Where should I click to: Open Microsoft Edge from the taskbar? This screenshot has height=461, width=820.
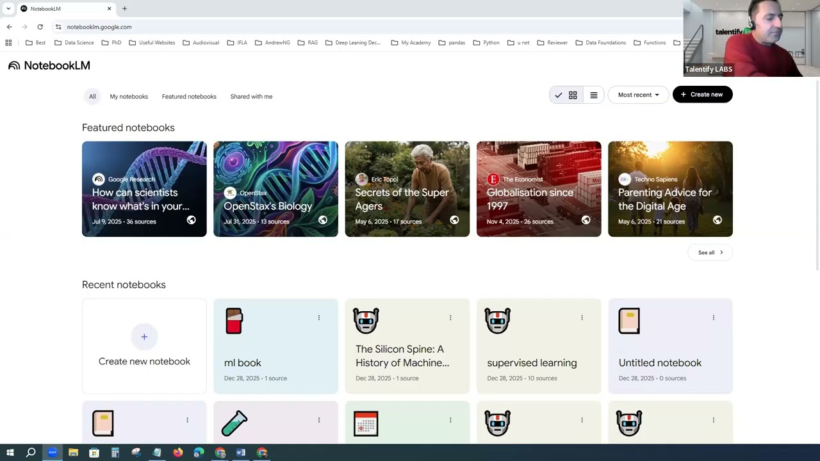click(199, 453)
